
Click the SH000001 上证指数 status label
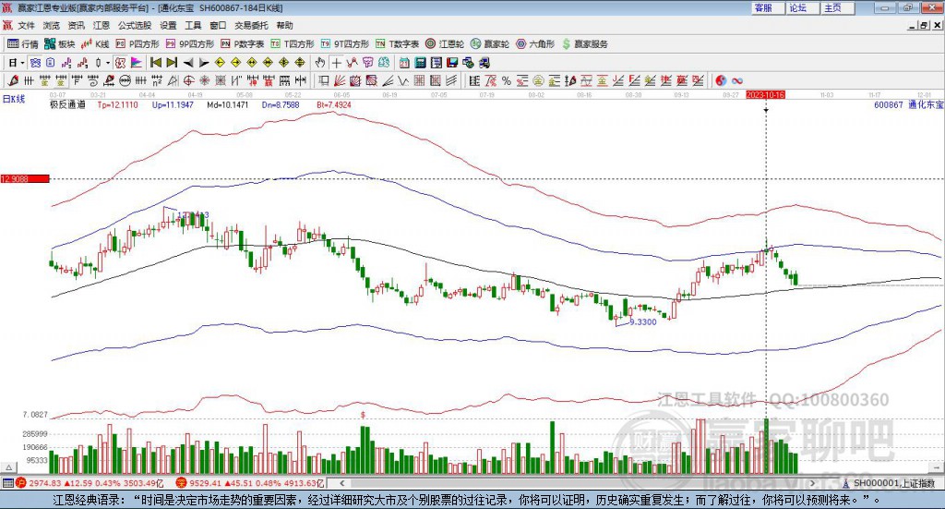click(893, 483)
